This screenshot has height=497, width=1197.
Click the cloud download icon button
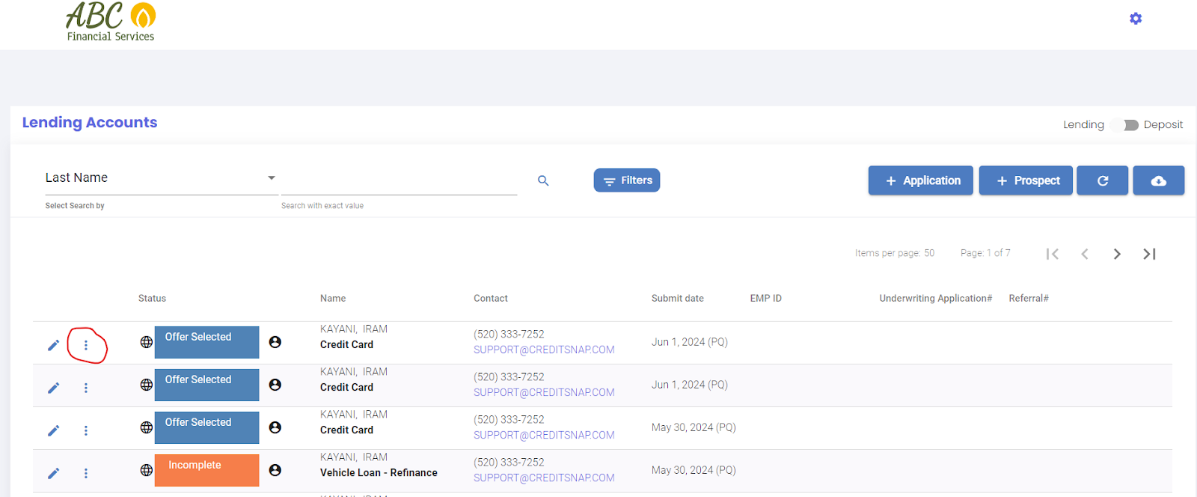pos(1158,180)
